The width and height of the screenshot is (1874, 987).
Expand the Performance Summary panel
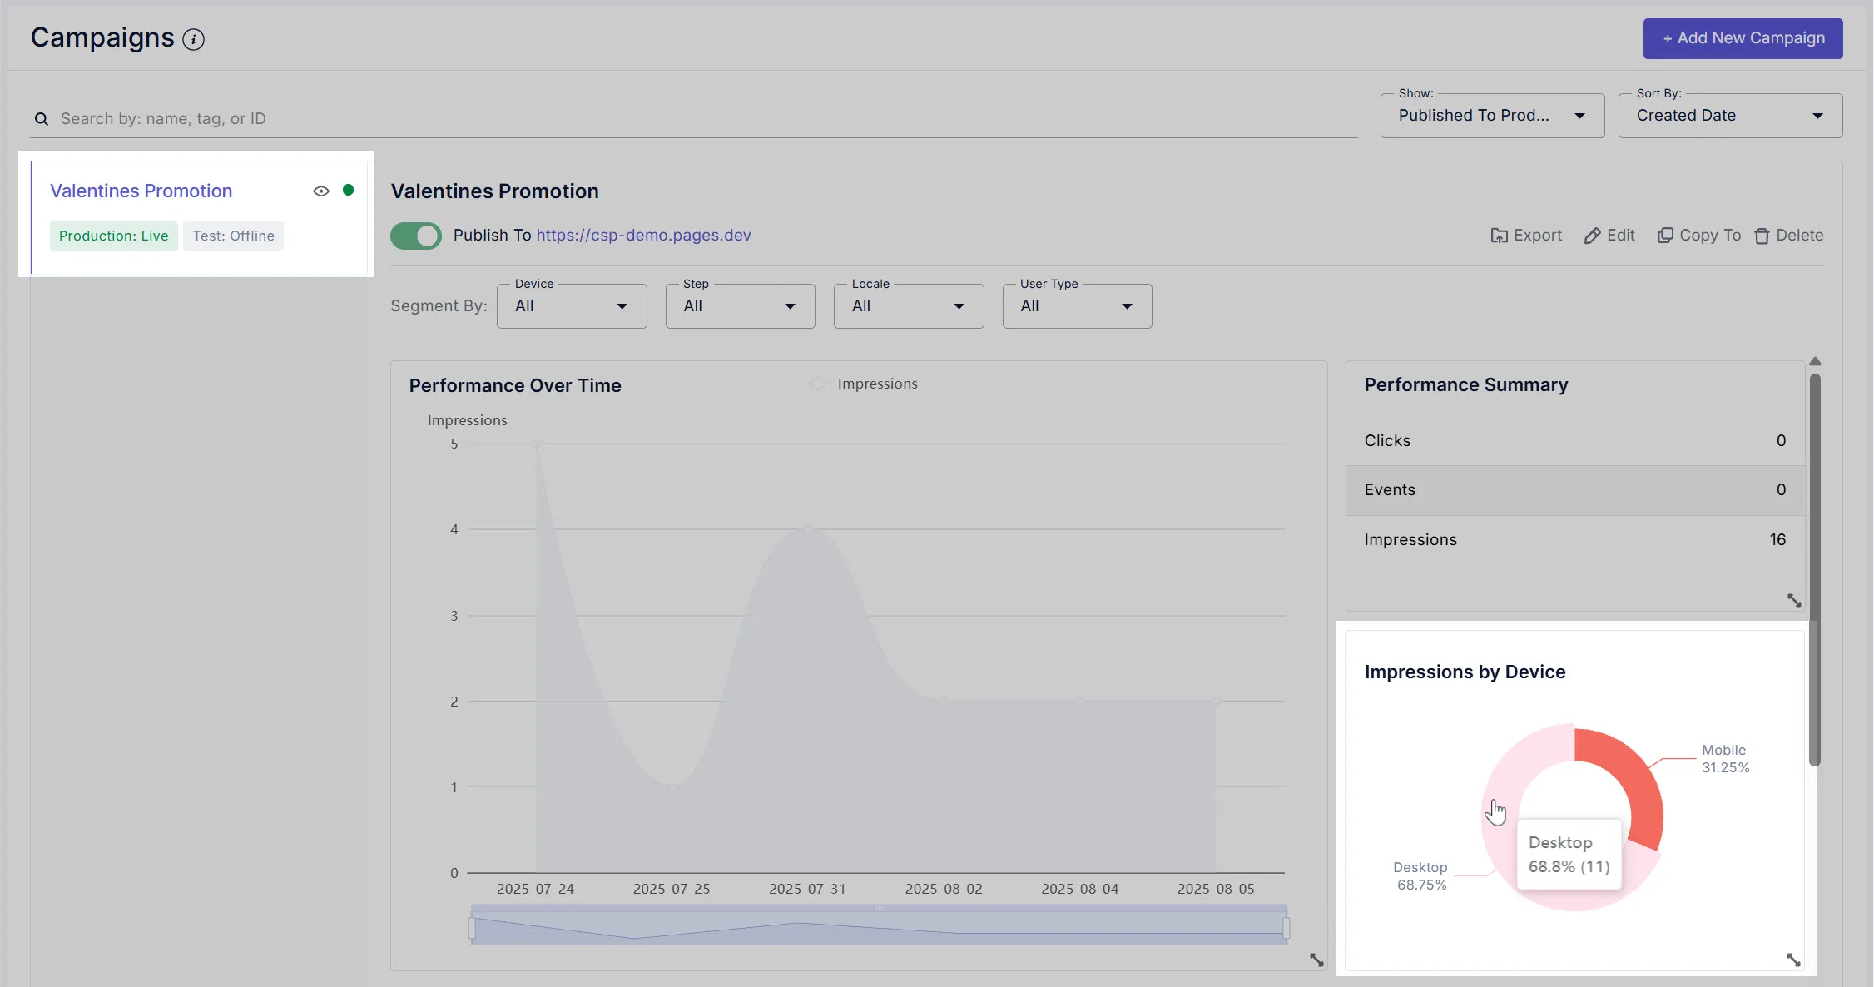pyautogui.click(x=1794, y=600)
